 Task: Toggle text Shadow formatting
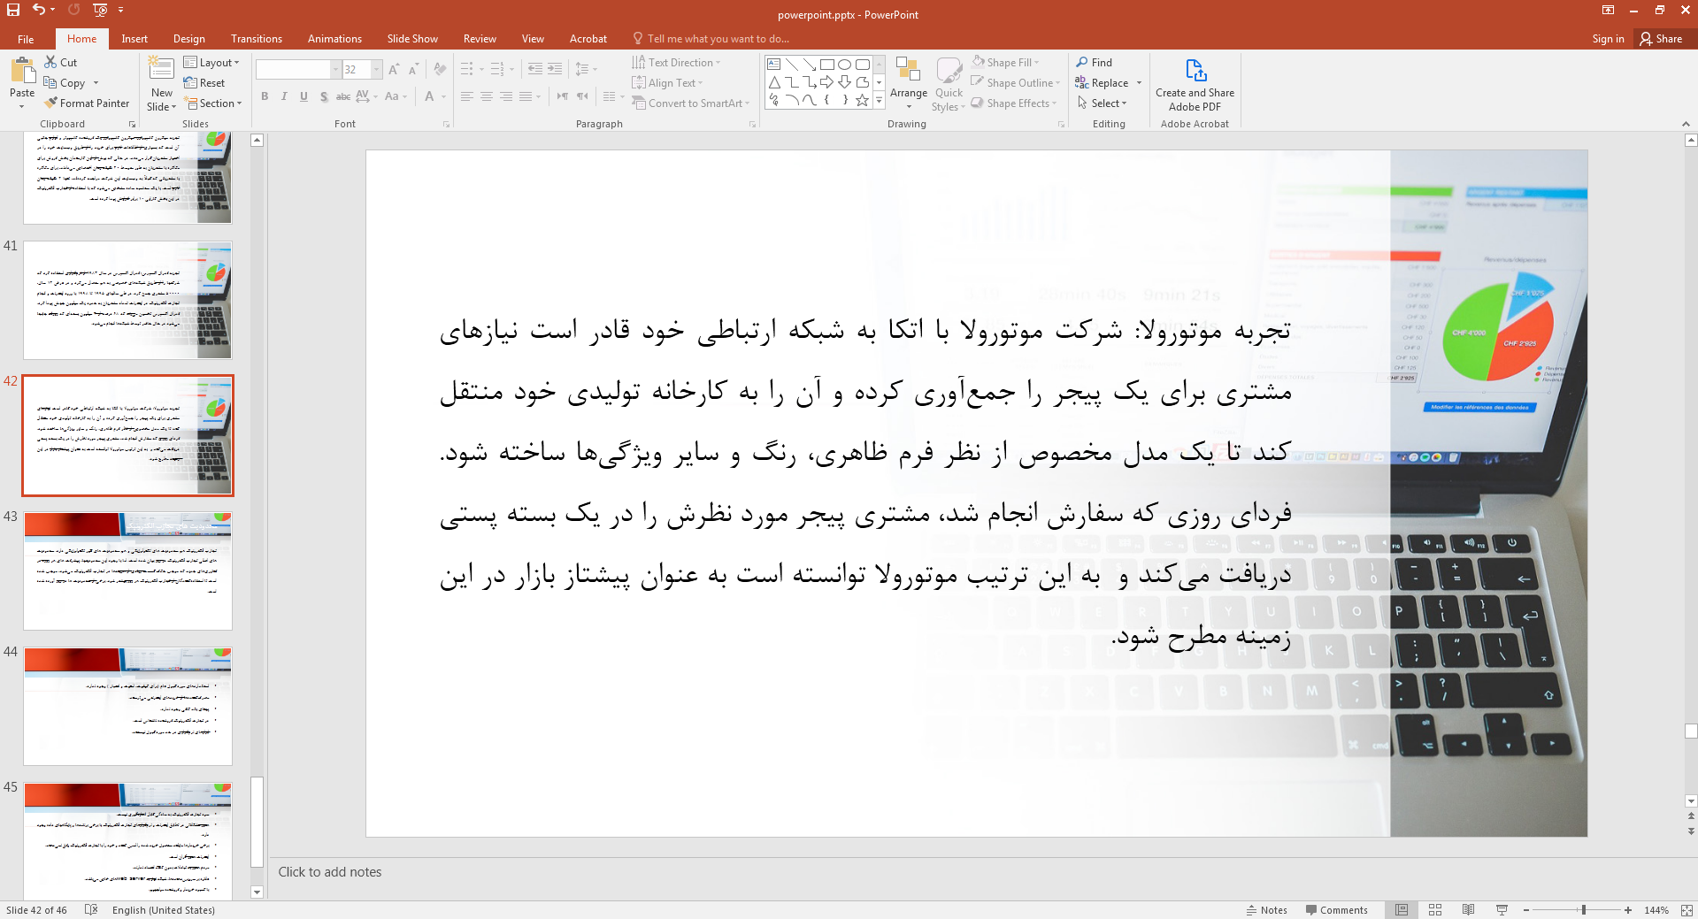tap(324, 96)
